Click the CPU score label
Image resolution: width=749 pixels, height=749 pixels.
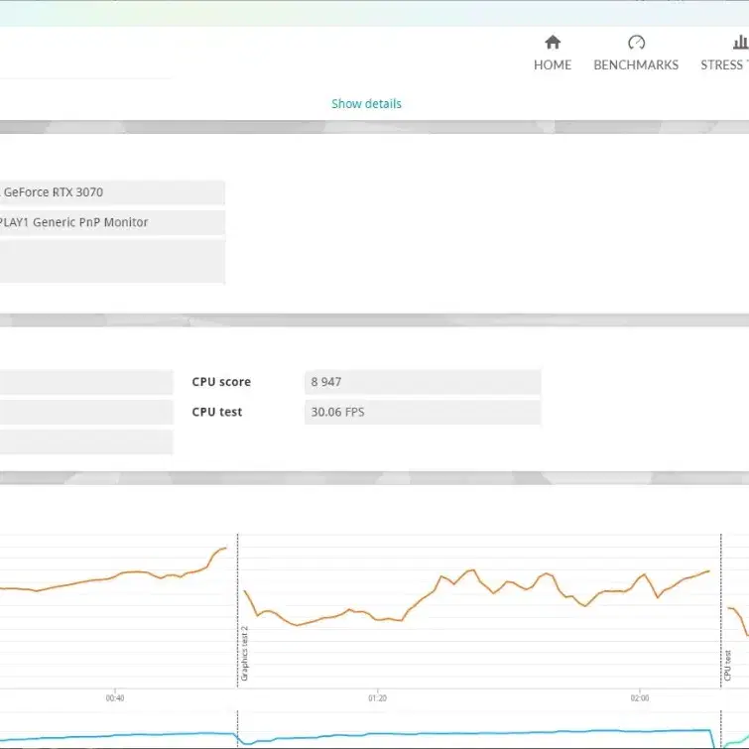click(221, 382)
